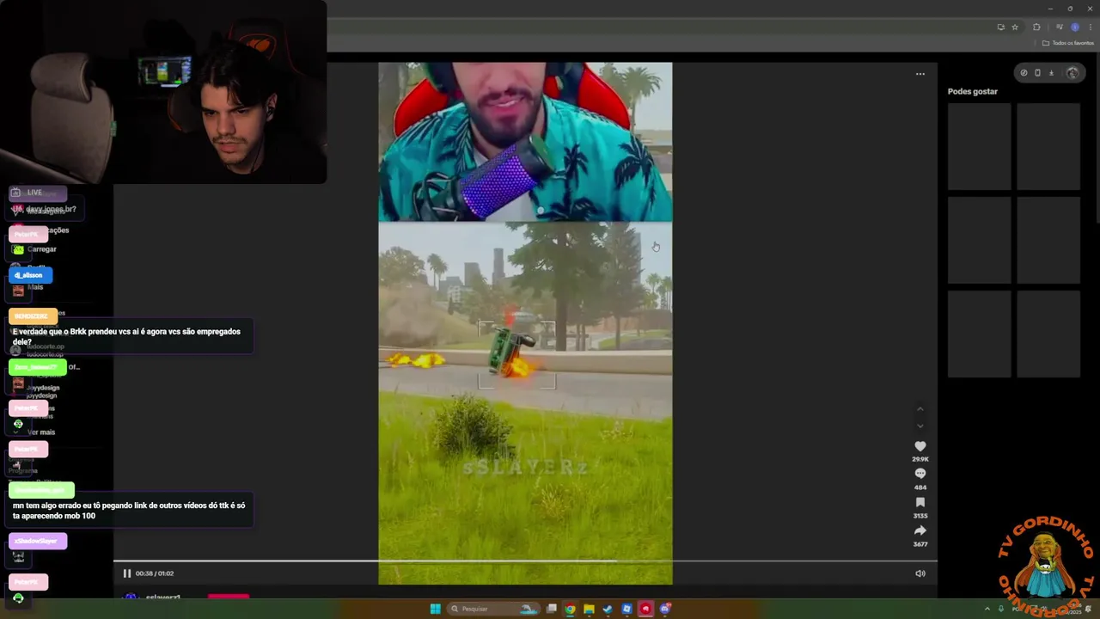Bookmark this page with the star icon

point(1015,28)
